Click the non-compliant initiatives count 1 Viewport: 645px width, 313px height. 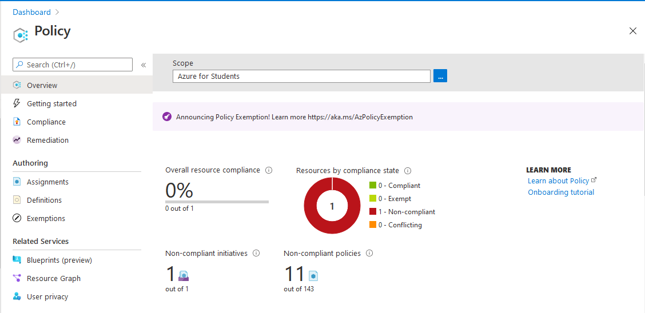tap(170, 274)
